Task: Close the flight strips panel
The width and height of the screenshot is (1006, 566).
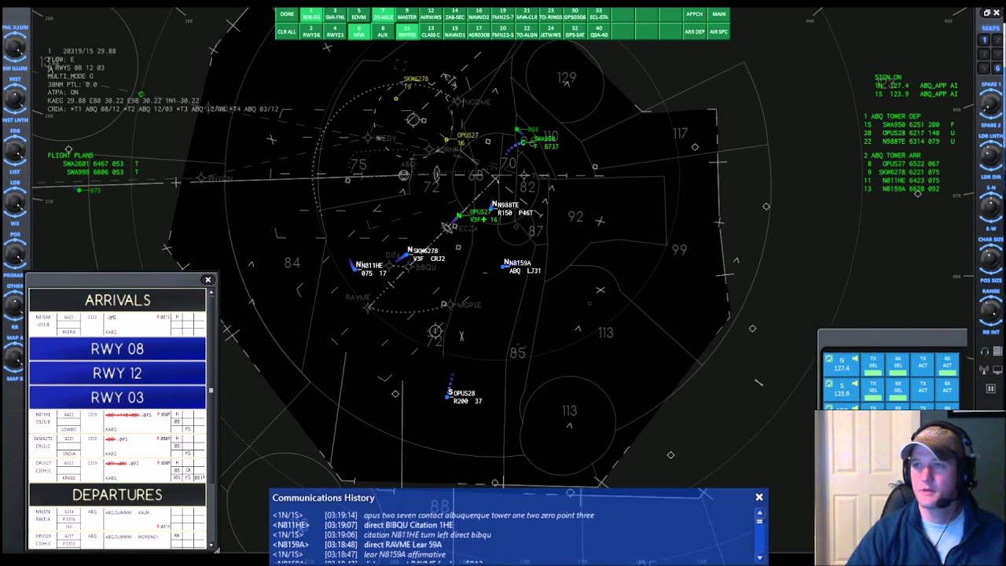Action: [207, 280]
